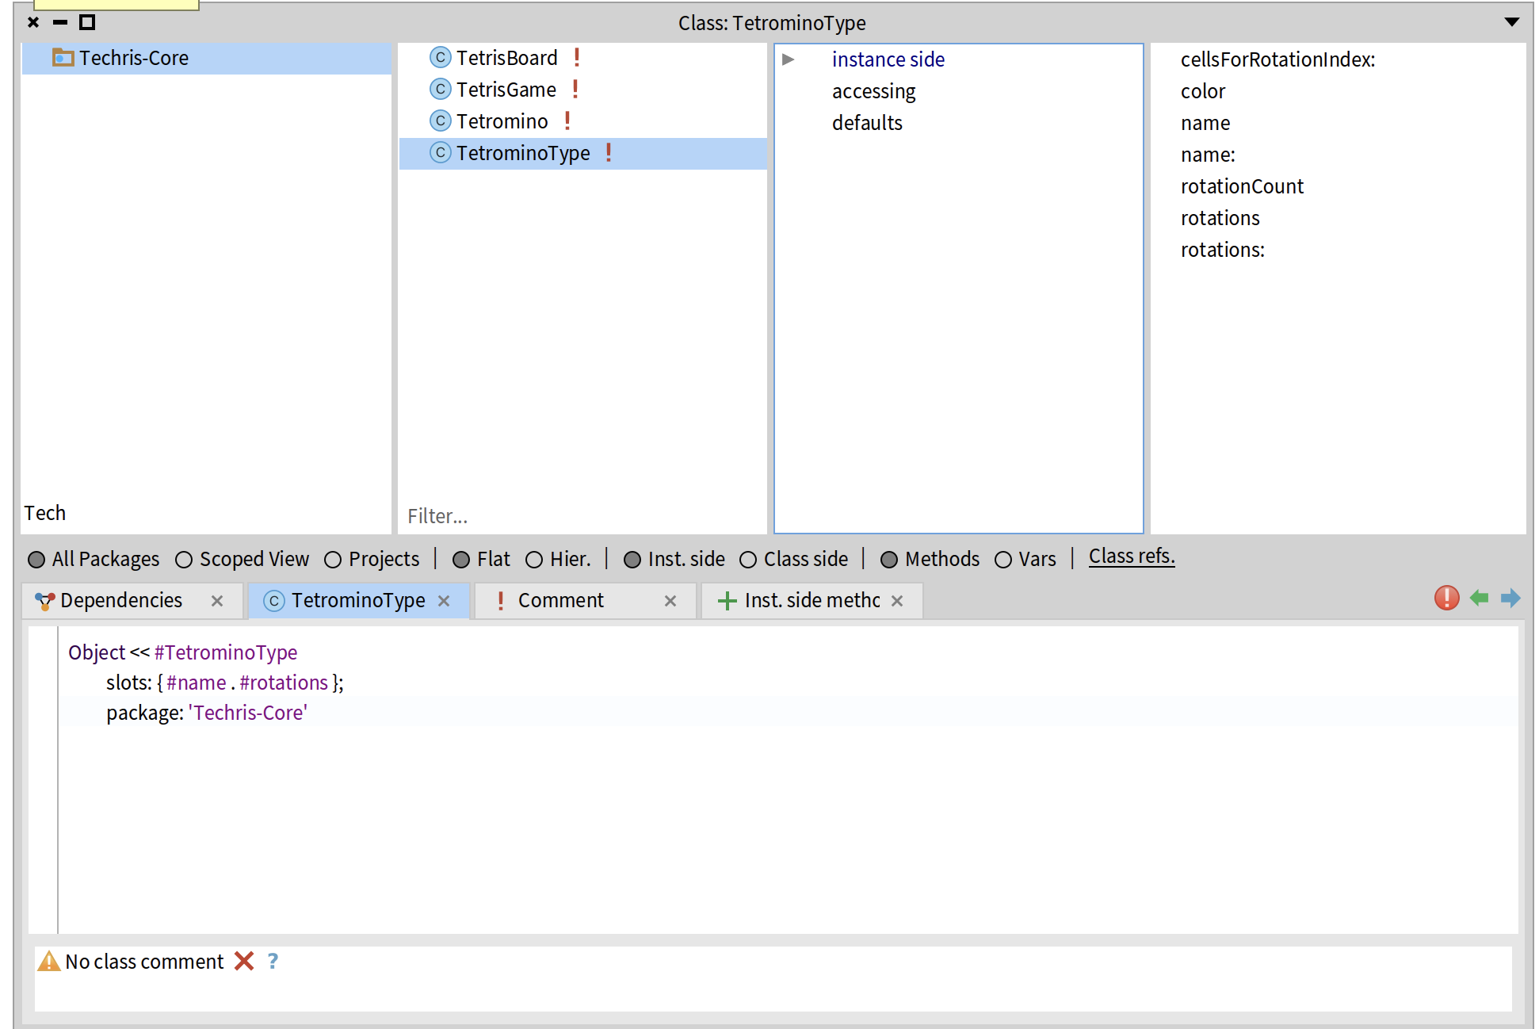Image resolution: width=1539 pixels, height=1029 pixels.
Task: Expand the instance side protocol arrow
Action: click(788, 59)
